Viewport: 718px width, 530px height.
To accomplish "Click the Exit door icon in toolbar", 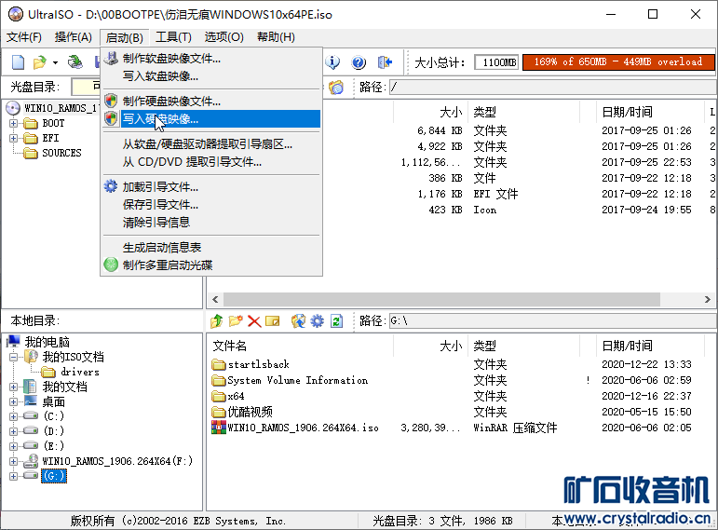I will (385, 61).
